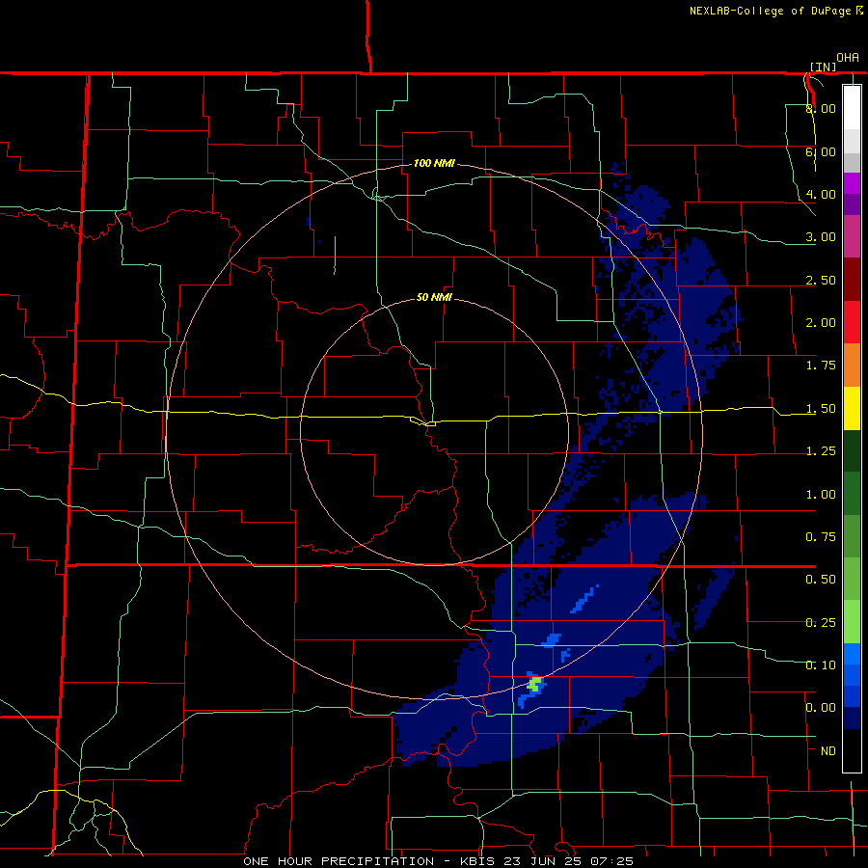This screenshot has height=868, width=868.
Task: Select the white swatch atop the color scale
Action: (852, 108)
